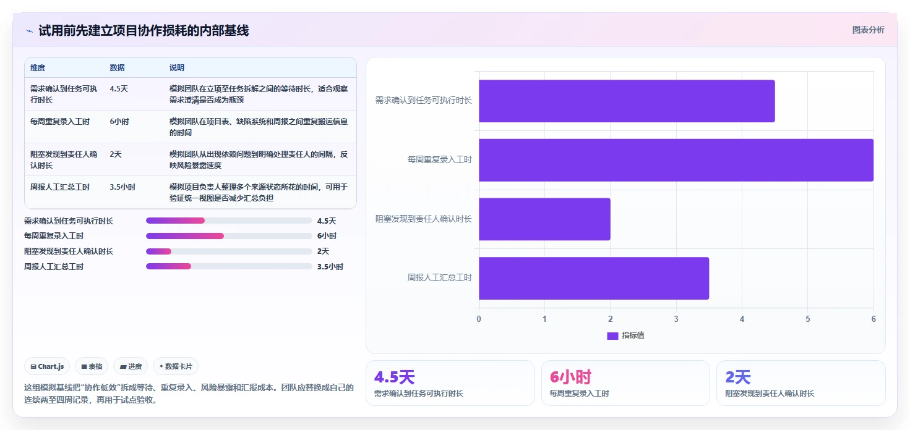Toggle the 指标值 legend item
The width and height of the screenshot is (910, 430).
point(625,335)
